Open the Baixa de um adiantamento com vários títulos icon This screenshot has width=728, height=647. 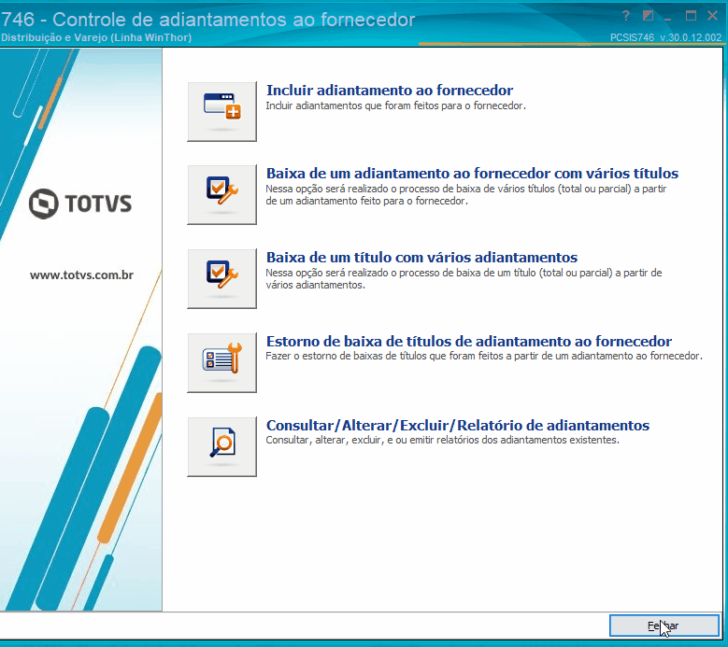pos(221,195)
